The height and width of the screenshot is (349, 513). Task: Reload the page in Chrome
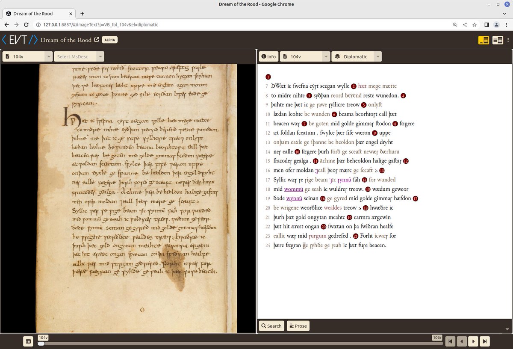27,25
